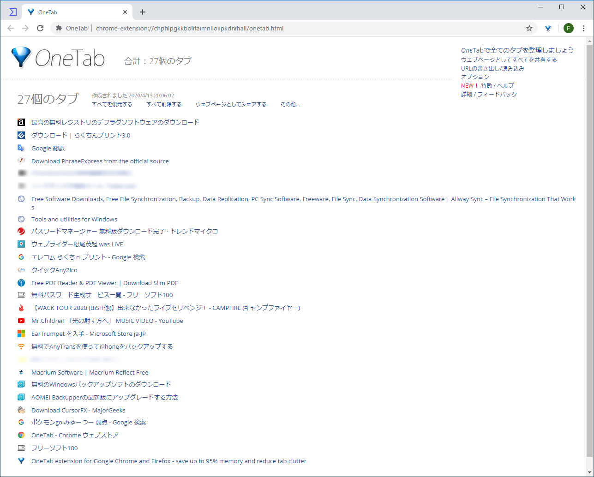Screen dimensions: 594x477
Task: Click Chrome favicon beside OneTab ウェブストア
Action: pyautogui.click(x=21, y=435)
